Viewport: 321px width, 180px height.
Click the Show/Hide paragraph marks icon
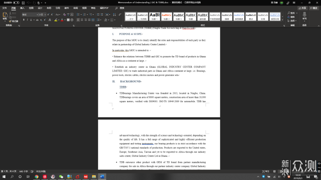point(120,15)
